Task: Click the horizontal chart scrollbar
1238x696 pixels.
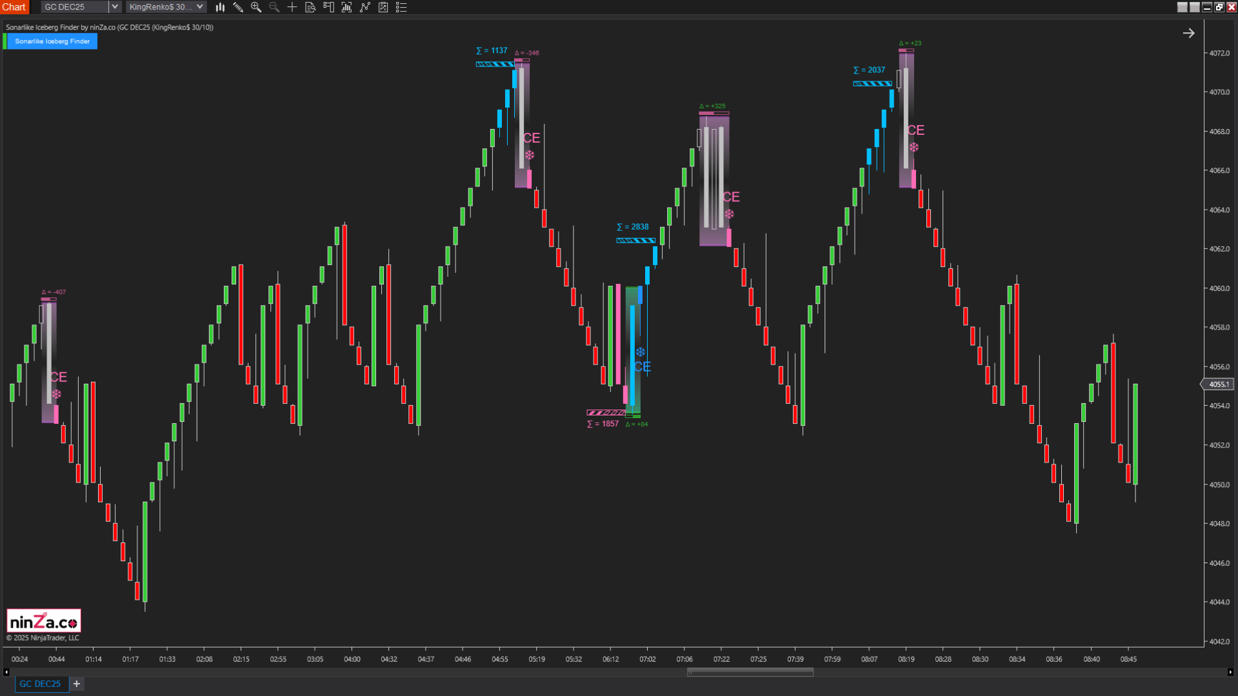Action: [x=750, y=671]
